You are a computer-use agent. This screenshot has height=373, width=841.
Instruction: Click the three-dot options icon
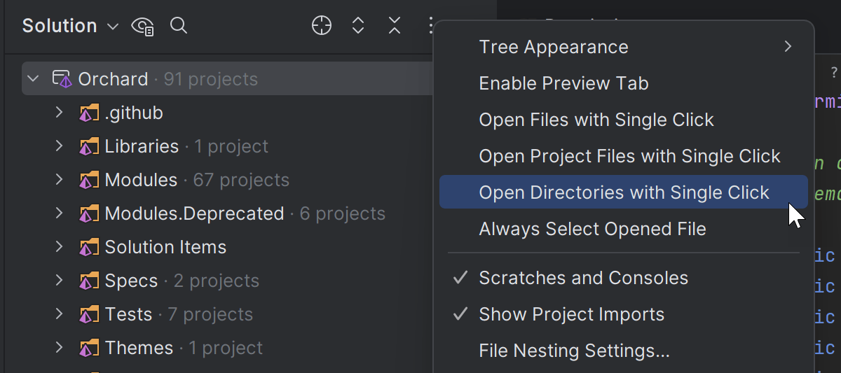[x=429, y=26]
